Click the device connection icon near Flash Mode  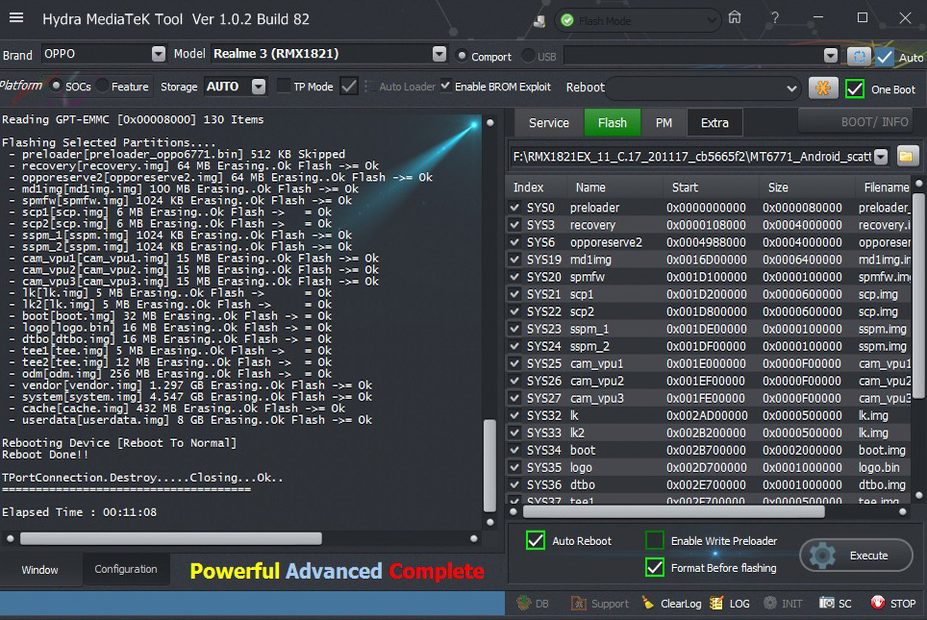[x=539, y=21]
